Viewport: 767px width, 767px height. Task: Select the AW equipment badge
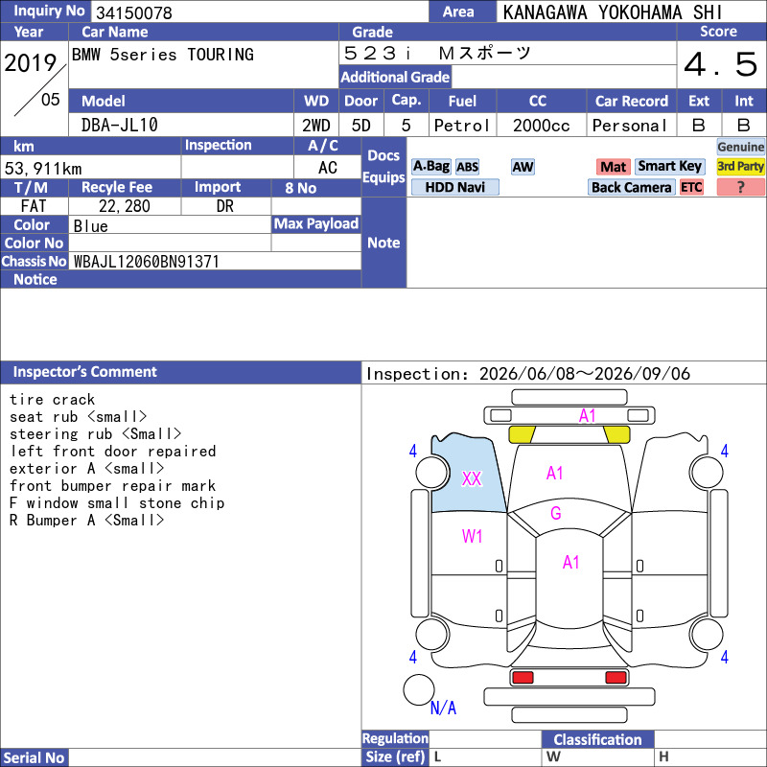point(523,167)
